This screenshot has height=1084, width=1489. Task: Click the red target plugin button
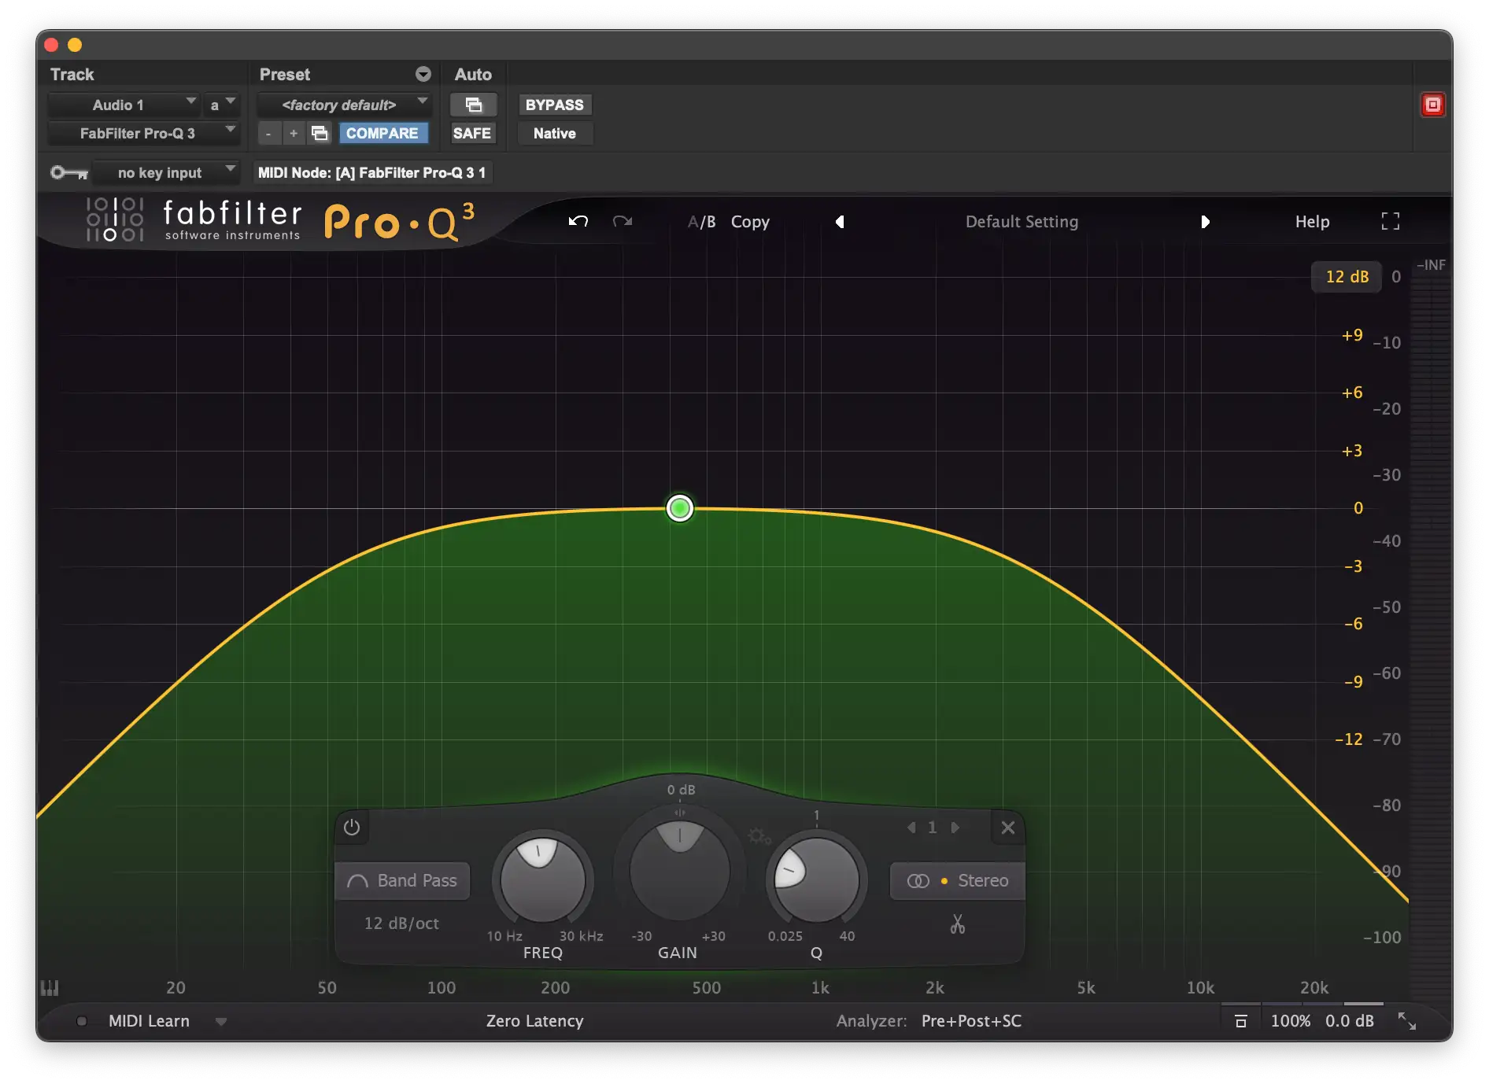tap(1432, 105)
